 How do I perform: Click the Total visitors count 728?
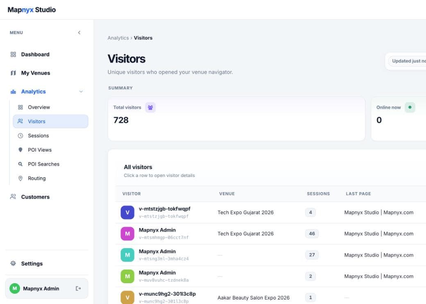121,120
